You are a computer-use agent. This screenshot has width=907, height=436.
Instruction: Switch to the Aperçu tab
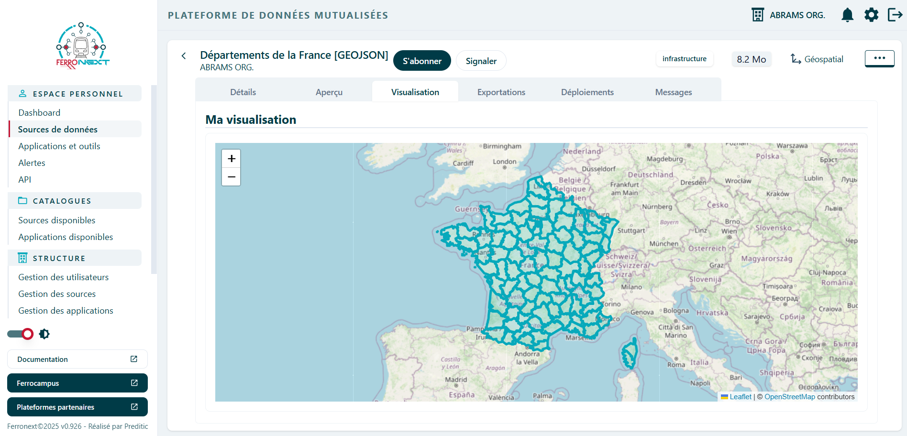[x=329, y=92]
